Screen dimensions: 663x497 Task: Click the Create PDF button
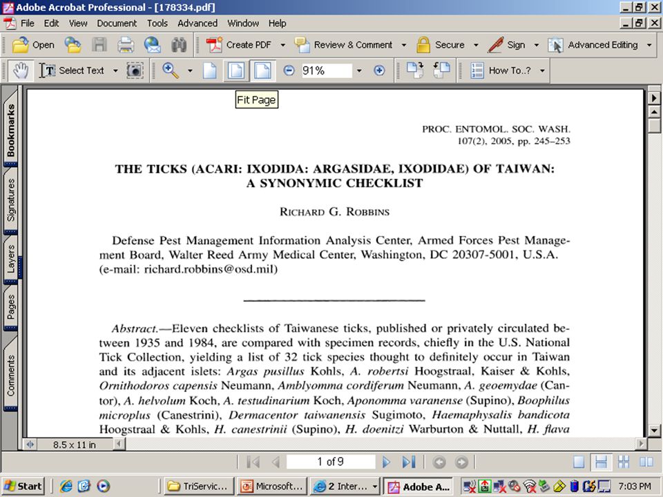[x=239, y=45]
